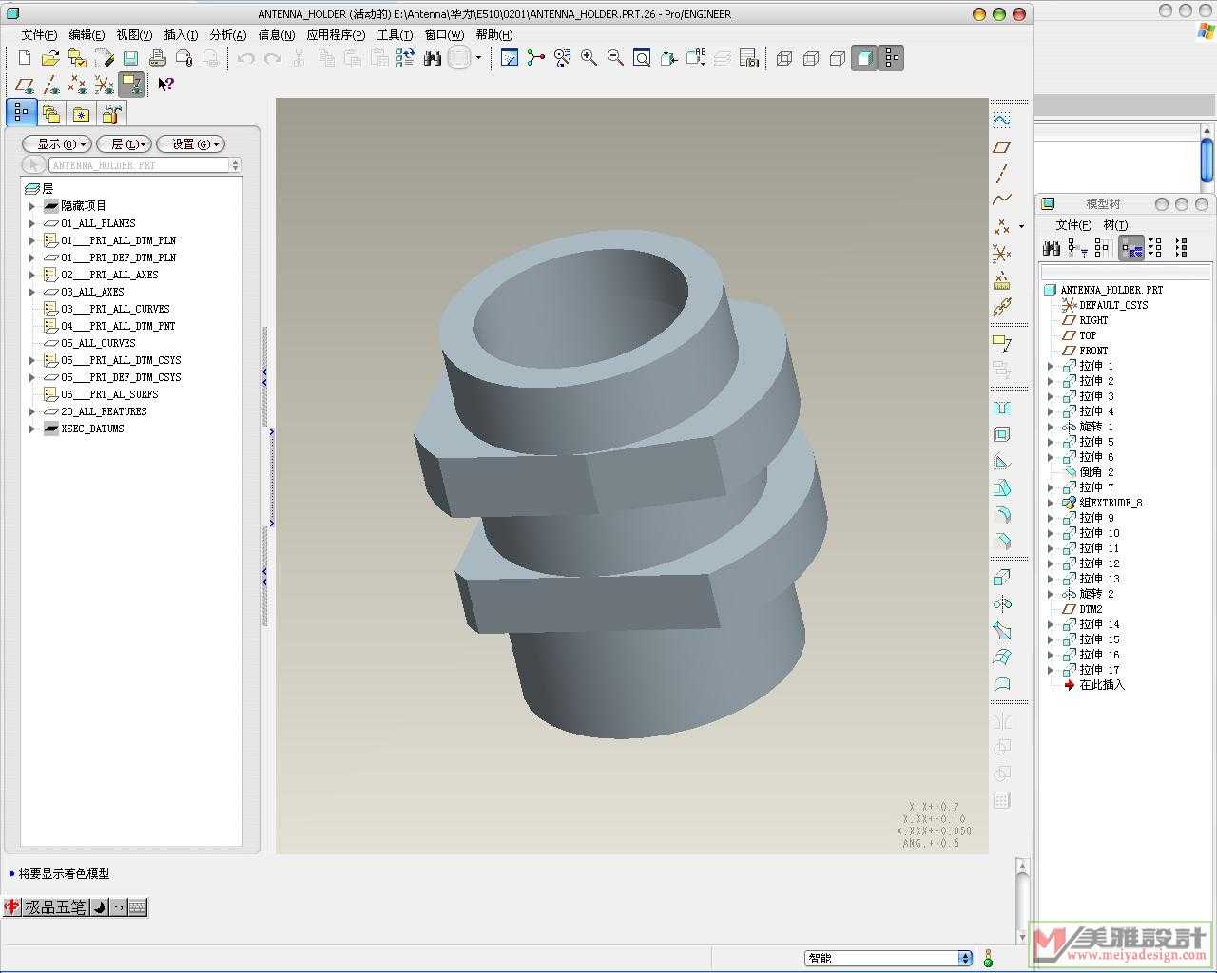
Task: Toggle spin center icon
Action: (536, 59)
